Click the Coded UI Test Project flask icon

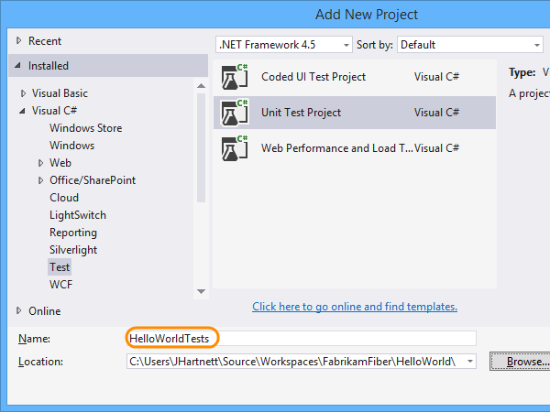235,77
